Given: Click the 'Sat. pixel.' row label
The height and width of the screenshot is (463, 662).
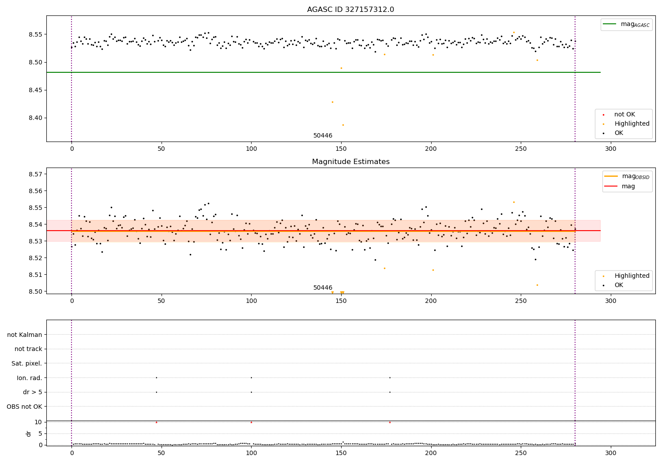Looking at the screenshot, I should coord(27,363).
